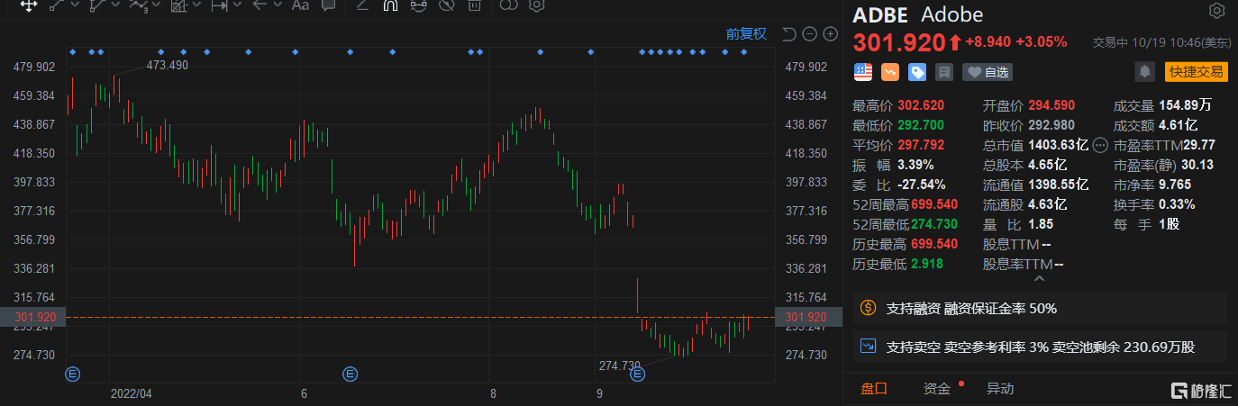Click the 委比 -27.54% value
Image resolution: width=1238 pixels, height=406 pixels.
(x=922, y=185)
